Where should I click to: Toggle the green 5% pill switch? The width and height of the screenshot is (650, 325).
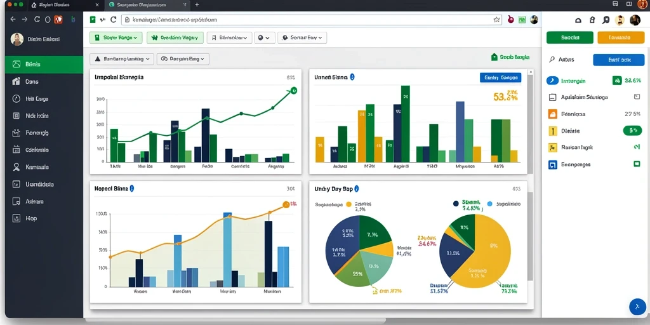633,131
